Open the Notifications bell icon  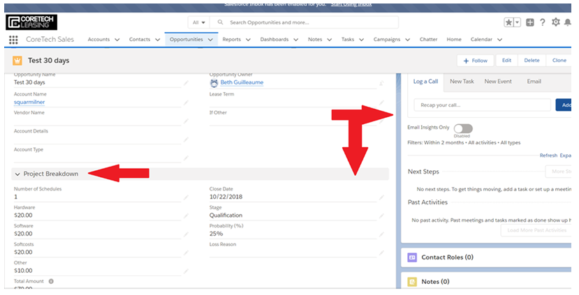click(568, 22)
